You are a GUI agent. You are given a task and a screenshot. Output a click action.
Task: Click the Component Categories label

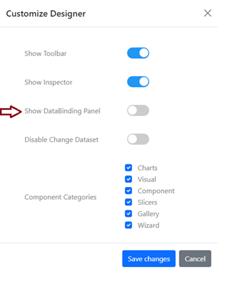(60, 197)
